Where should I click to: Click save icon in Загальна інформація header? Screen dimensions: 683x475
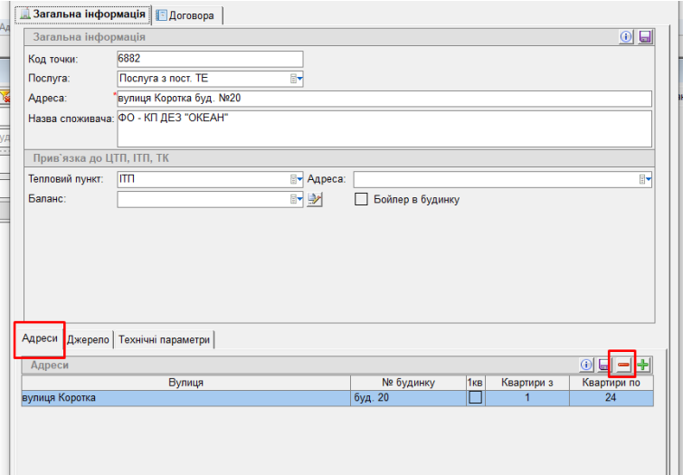click(645, 37)
